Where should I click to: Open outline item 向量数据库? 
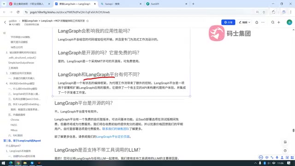(x=17, y=115)
